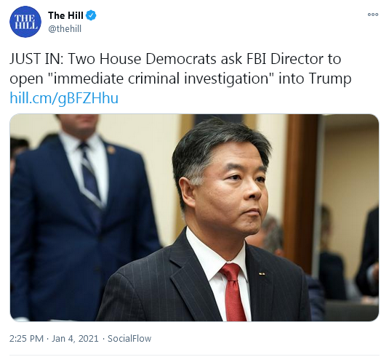Open the @thehill handle link
389x357 pixels.
(65, 29)
